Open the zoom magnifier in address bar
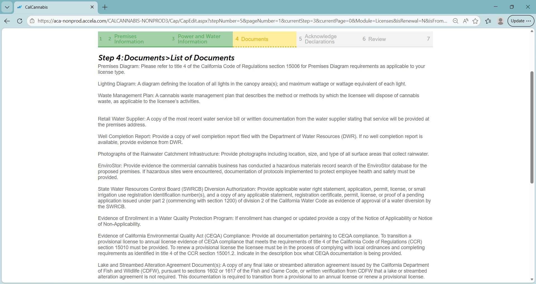 pos(455,21)
